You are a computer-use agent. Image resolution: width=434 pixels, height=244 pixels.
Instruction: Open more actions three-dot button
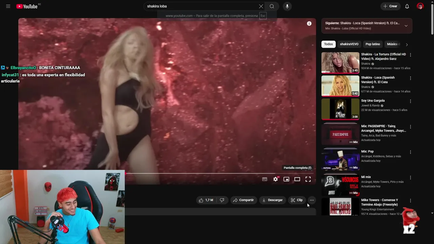312,200
